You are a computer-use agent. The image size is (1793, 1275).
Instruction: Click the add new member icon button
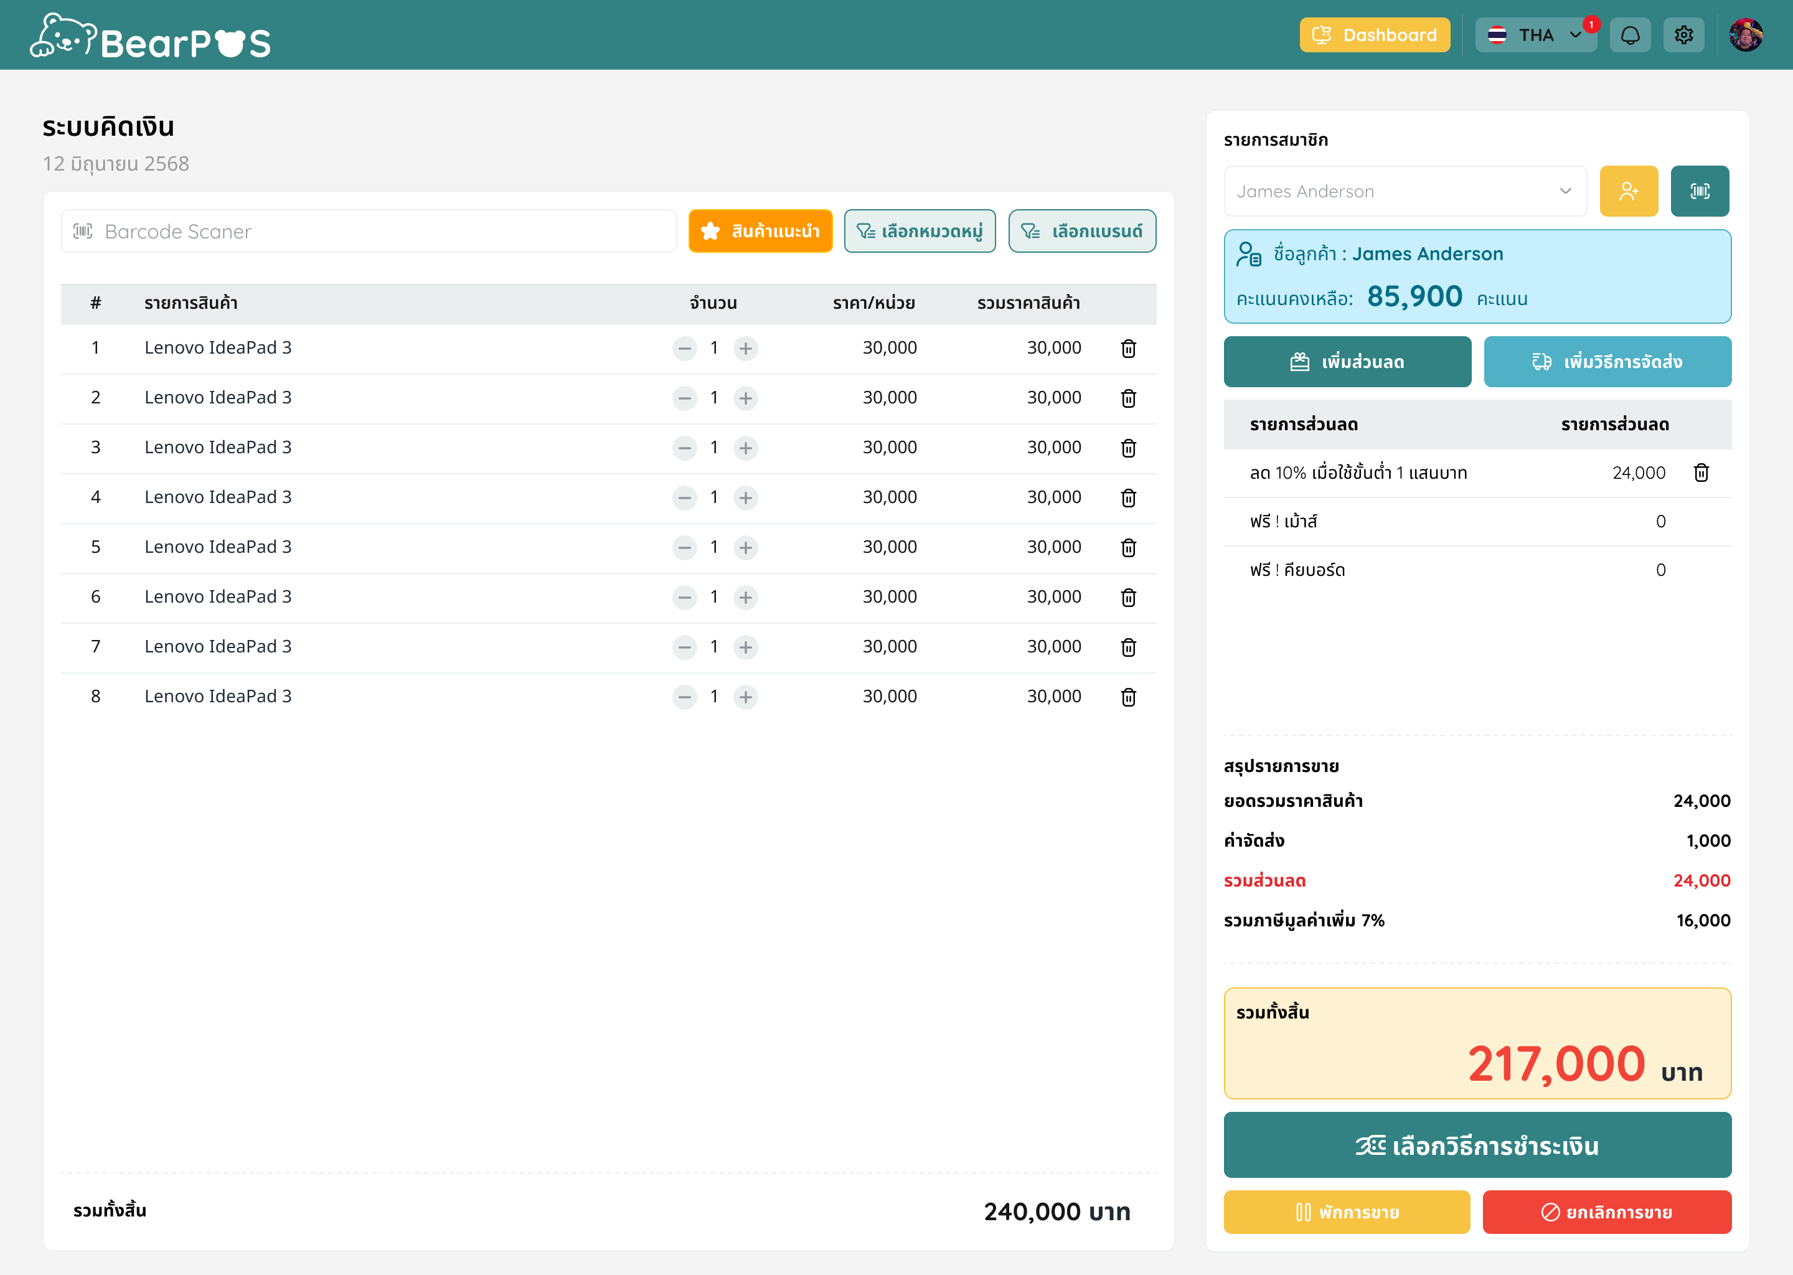pos(1629,191)
